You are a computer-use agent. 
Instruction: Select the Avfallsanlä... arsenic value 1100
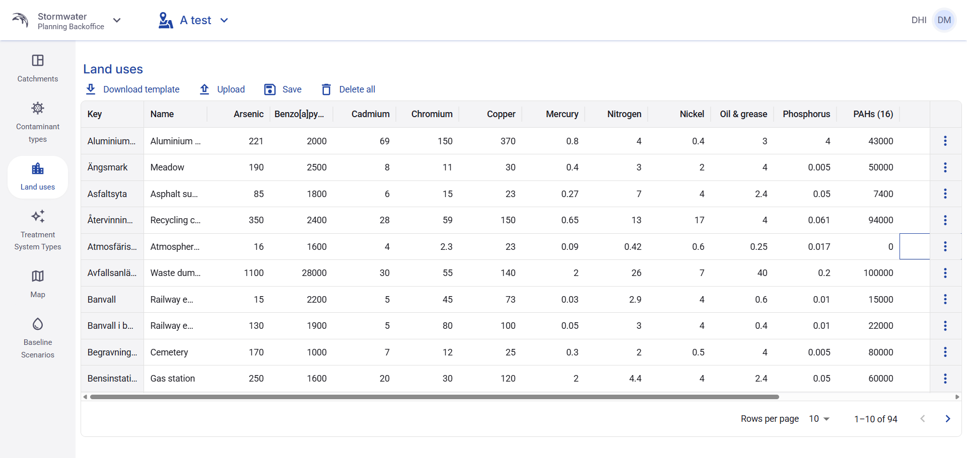[x=238, y=273]
